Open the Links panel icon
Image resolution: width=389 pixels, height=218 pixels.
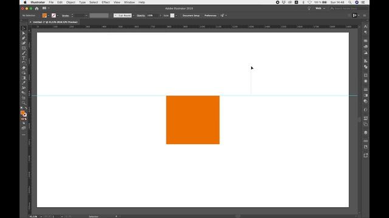[365, 141]
